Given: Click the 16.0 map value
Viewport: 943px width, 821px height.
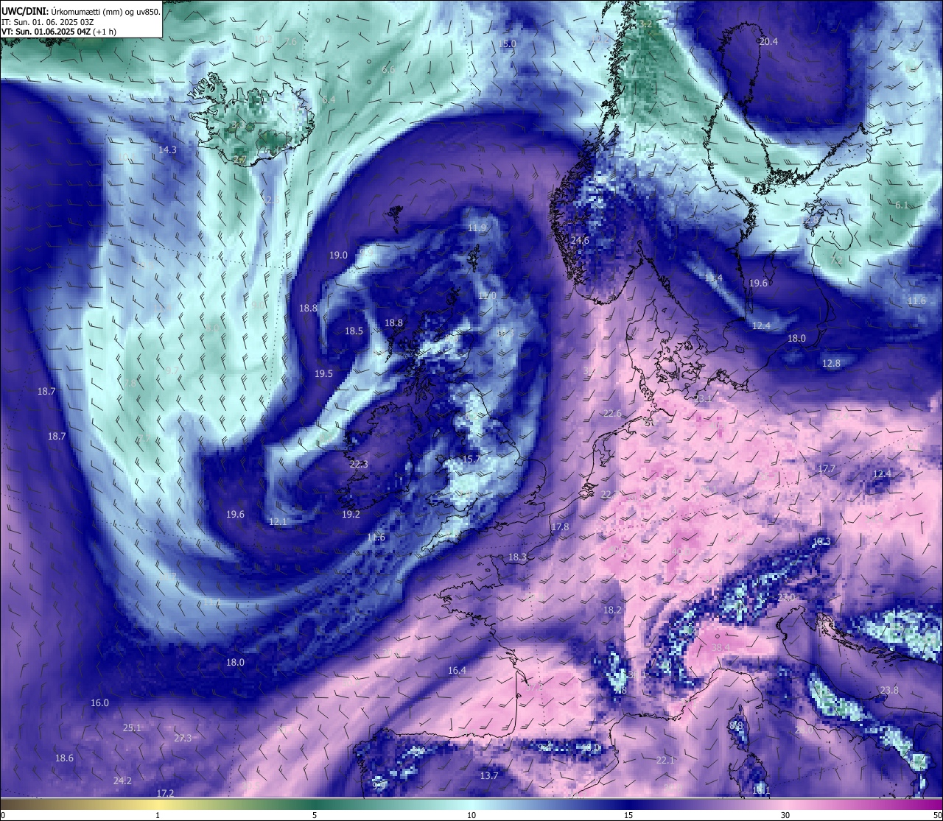Looking at the screenshot, I should [99, 703].
